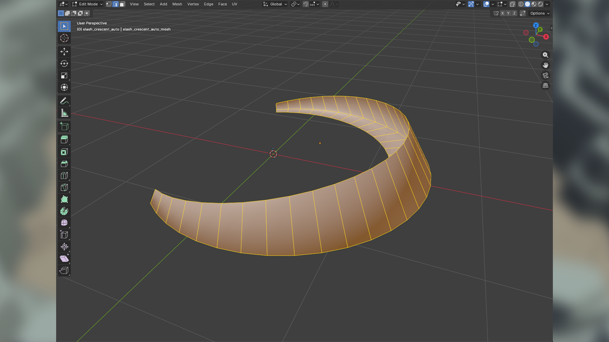
Task: Activate the 3D Cursor tool
Action: (64, 38)
